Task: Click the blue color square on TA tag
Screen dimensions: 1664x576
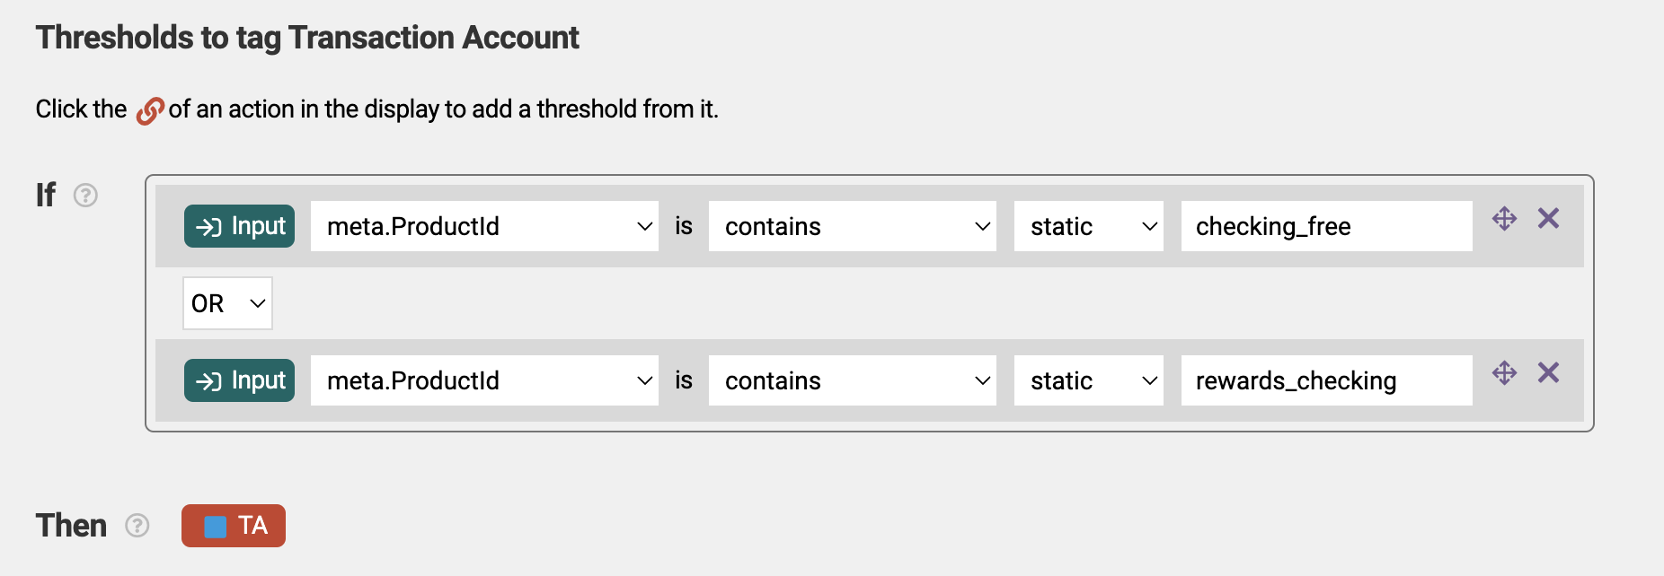Action: (215, 527)
